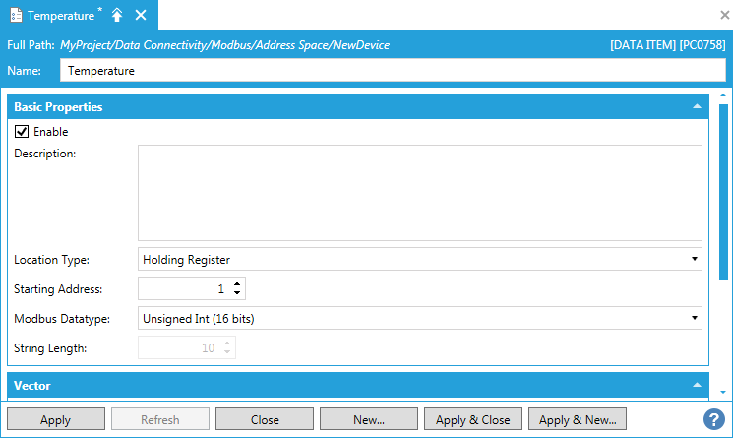This screenshot has width=733, height=438.
Task: Close the panel with top-right X
Action: point(724,15)
